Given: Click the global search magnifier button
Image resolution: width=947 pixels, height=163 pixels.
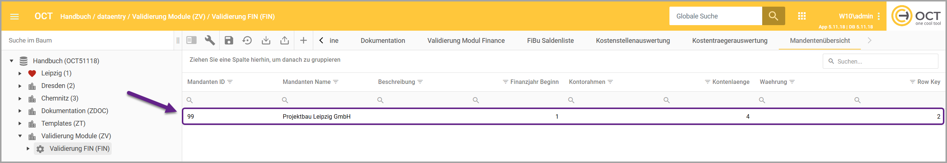Looking at the screenshot, I should point(773,16).
